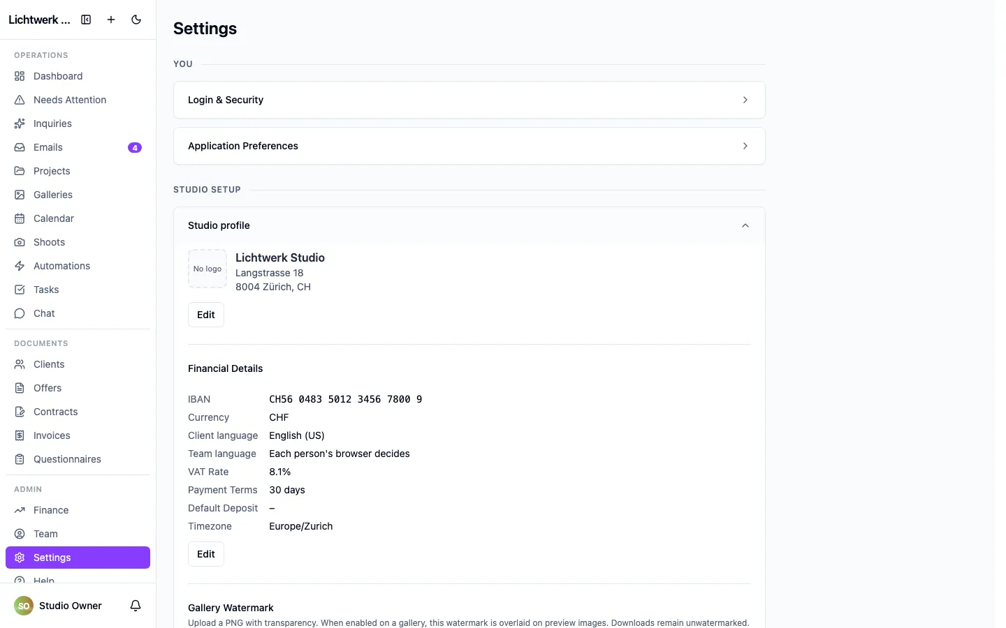
Task: Click the Chat bubble icon
Action: (20, 313)
